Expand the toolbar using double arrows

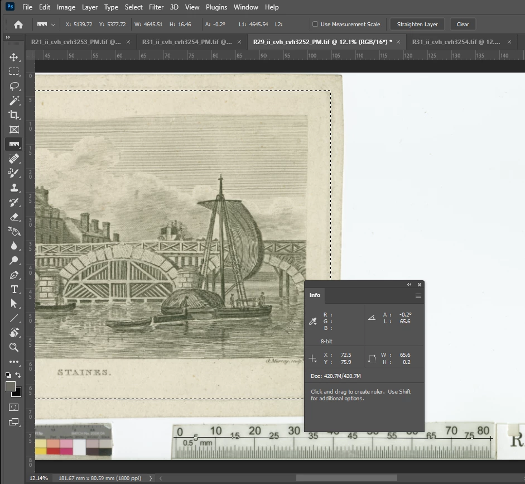pyautogui.click(x=8, y=37)
